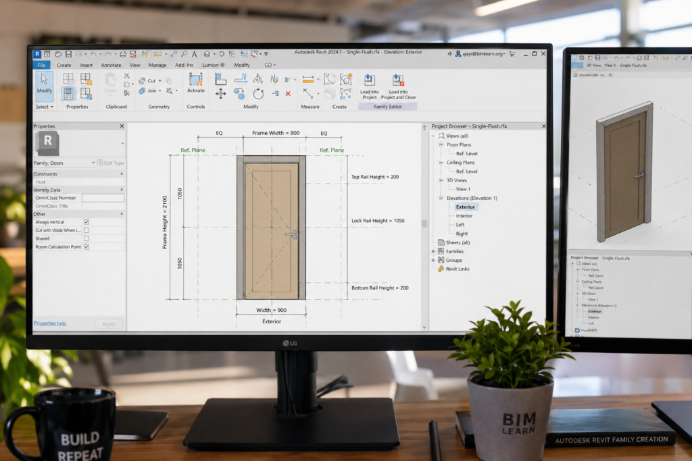Viewport: 692px width, 461px height.
Task: Select the Move tool with four arrows
Action: (x=221, y=93)
